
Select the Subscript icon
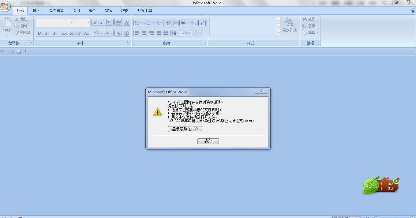pyautogui.click(x=72, y=33)
